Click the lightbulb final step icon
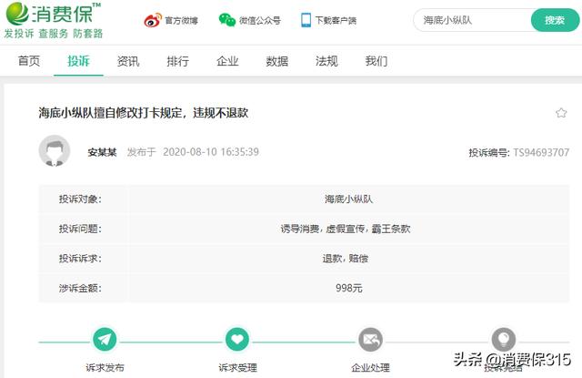The width and height of the screenshot is (582, 378). pos(503,340)
